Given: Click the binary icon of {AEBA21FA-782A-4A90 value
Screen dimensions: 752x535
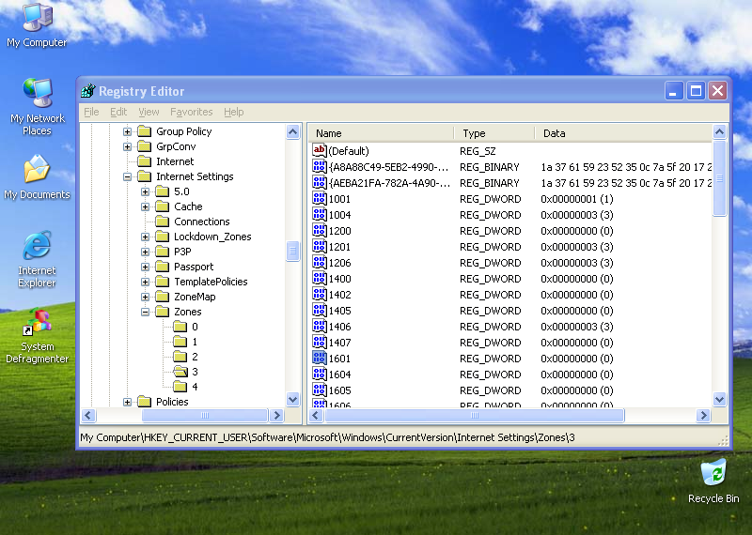Looking at the screenshot, I should tap(319, 182).
